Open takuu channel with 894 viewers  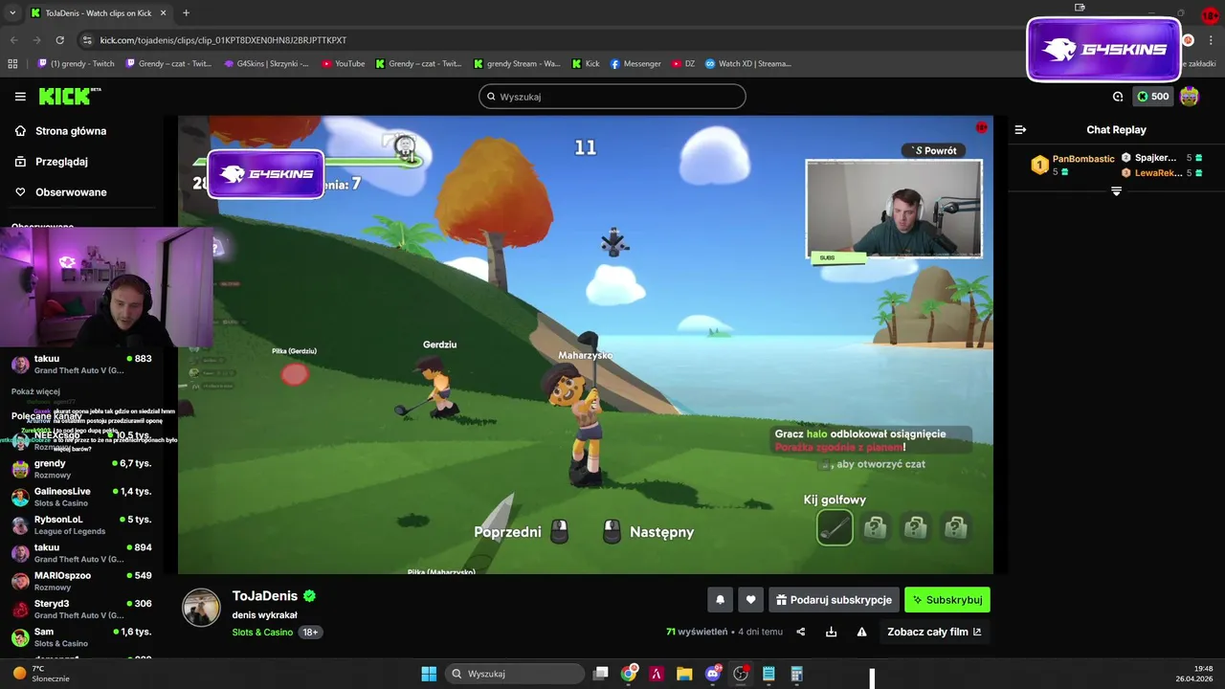(x=81, y=553)
